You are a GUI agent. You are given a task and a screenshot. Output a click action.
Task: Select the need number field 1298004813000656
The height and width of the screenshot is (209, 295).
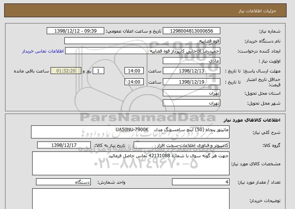tap(191, 31)
